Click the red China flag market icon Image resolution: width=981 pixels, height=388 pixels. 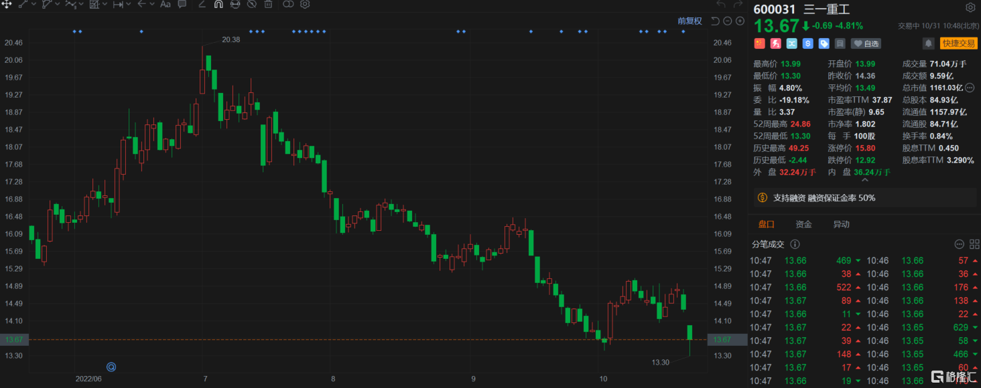tap(760, 43)
